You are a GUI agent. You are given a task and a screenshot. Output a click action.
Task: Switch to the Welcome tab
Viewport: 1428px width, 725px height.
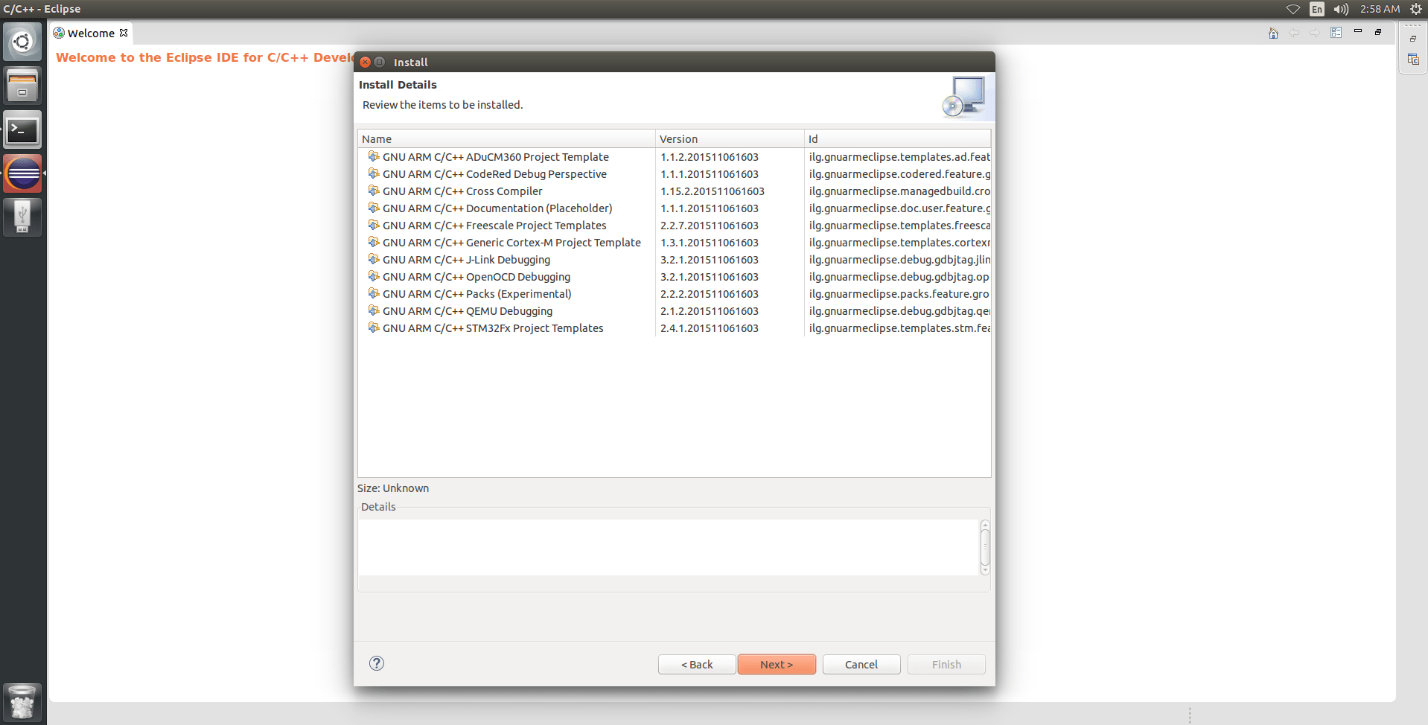click(91, 33)
